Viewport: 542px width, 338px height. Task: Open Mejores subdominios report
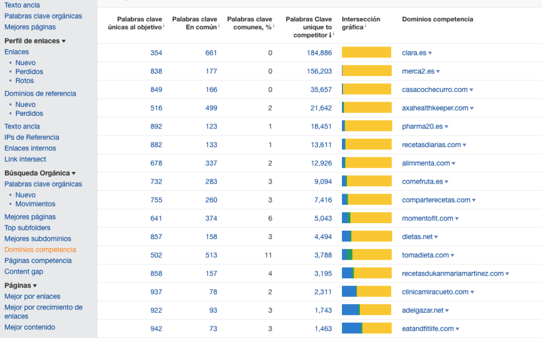(x=38, y=239)
